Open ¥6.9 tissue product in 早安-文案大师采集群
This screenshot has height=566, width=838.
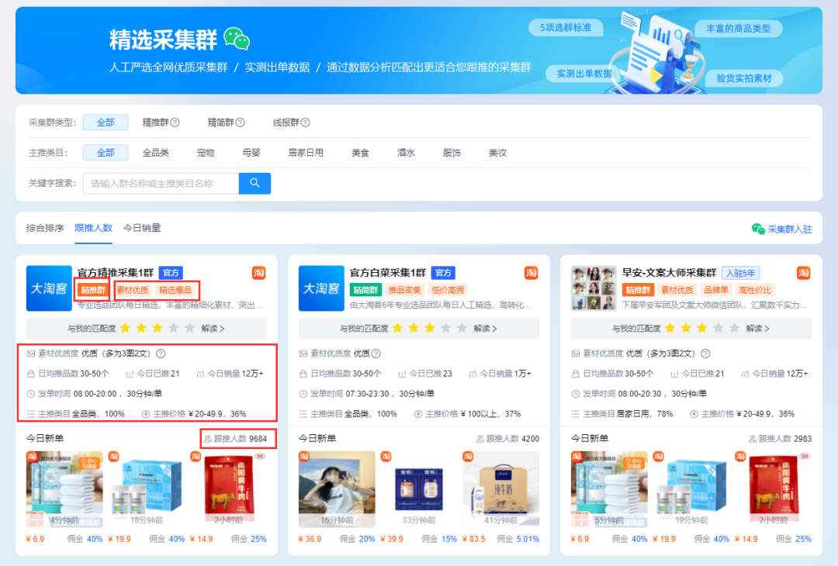tap(609, 488)
